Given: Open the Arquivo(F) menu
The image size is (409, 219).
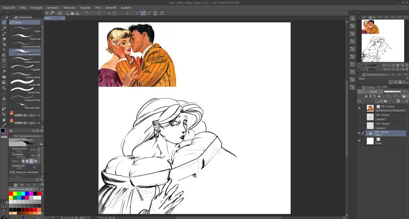Looking at the screenshot, I should pyautogui.click(x=9, y=7).
